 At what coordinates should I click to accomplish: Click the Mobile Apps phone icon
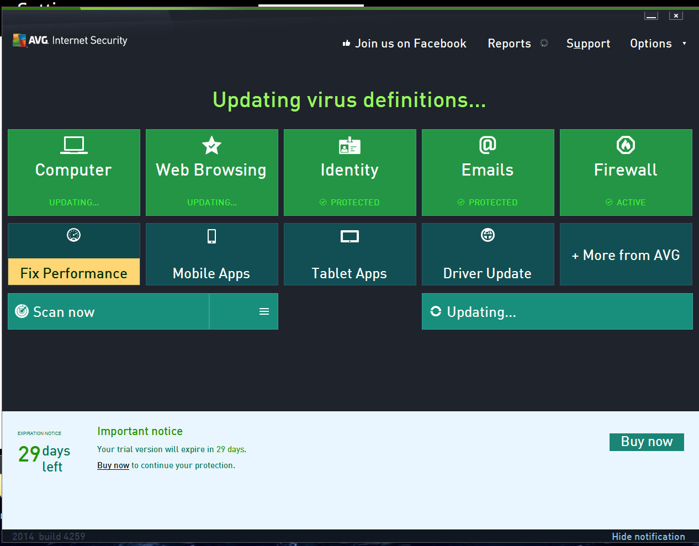pyautogui.click(x=211, y=236)
